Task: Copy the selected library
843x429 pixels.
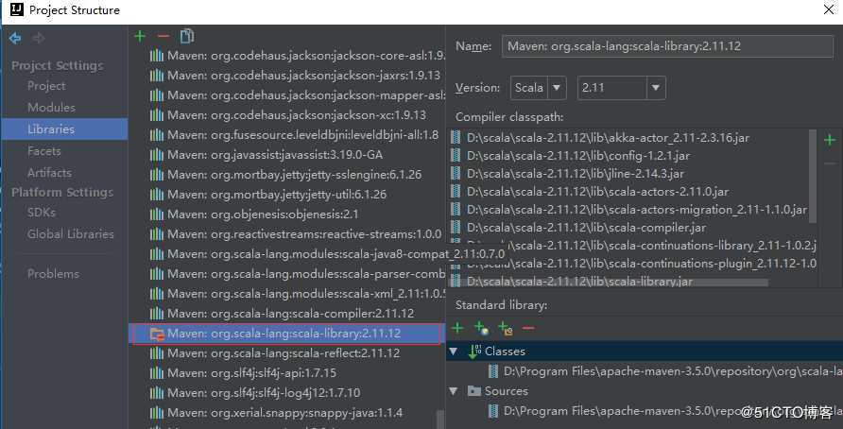Action: (x=186, y=36)
